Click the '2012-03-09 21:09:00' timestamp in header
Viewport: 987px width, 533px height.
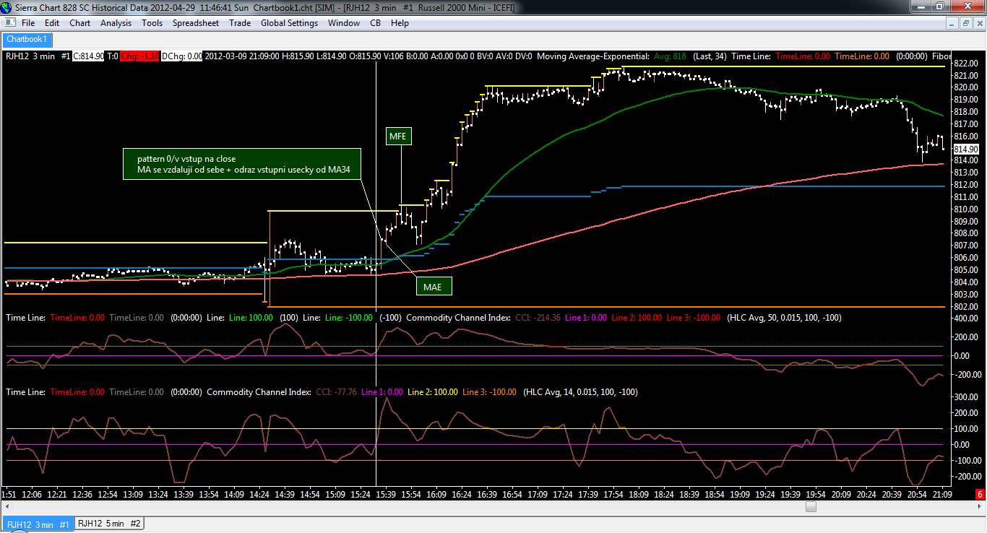[x=243, y=56]
